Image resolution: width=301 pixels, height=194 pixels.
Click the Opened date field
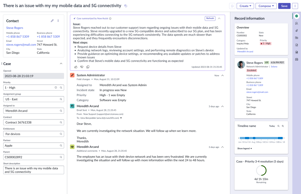[34, 76]
